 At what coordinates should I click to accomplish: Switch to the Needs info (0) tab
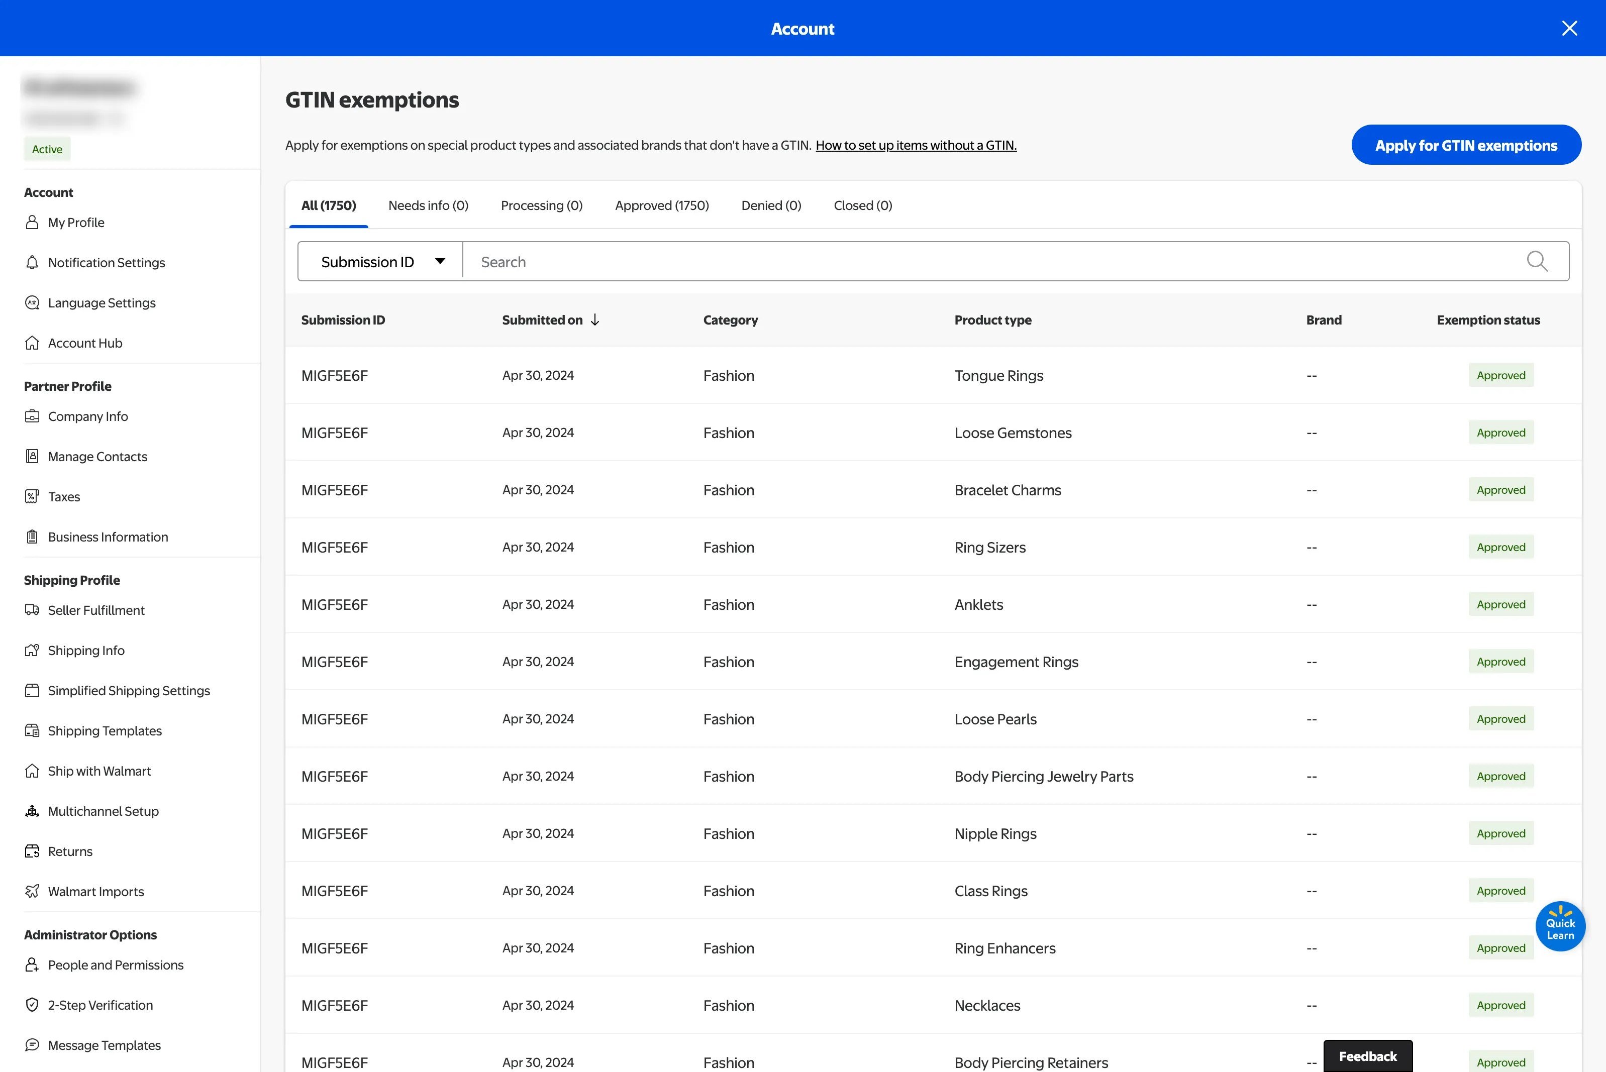(x=428, y=206)
